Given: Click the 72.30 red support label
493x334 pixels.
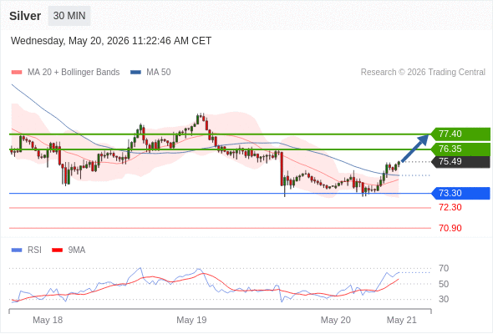Looking at the screenshot, I should tap(450, 207).
